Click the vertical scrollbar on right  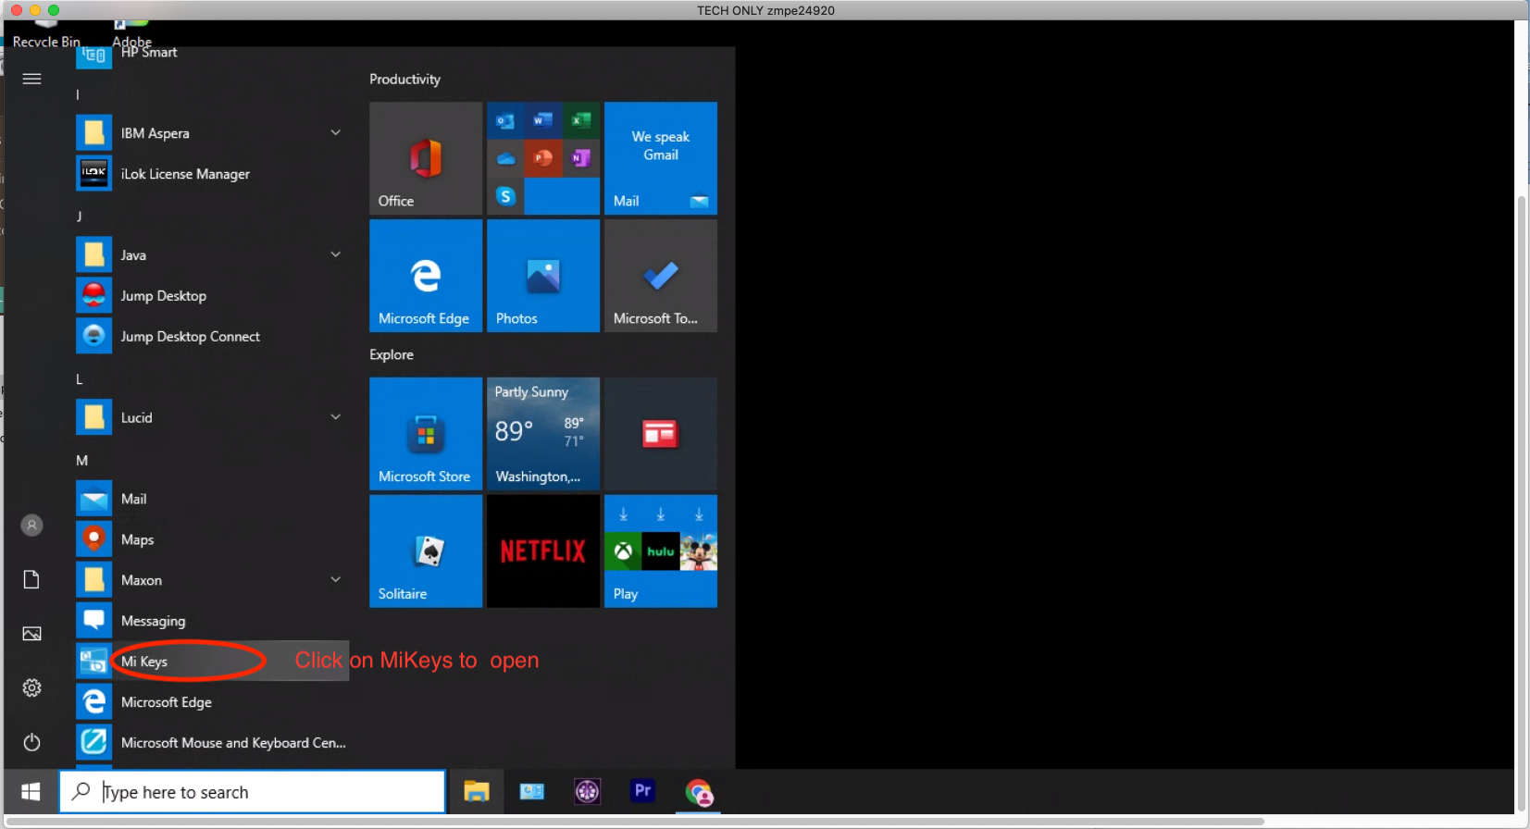coord(1522,504)
